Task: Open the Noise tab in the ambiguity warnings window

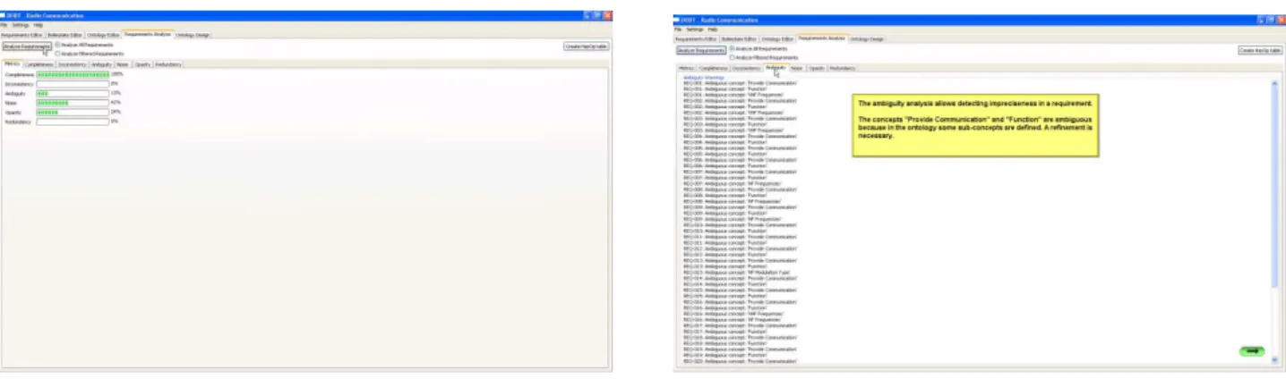Action: (795, 68)
